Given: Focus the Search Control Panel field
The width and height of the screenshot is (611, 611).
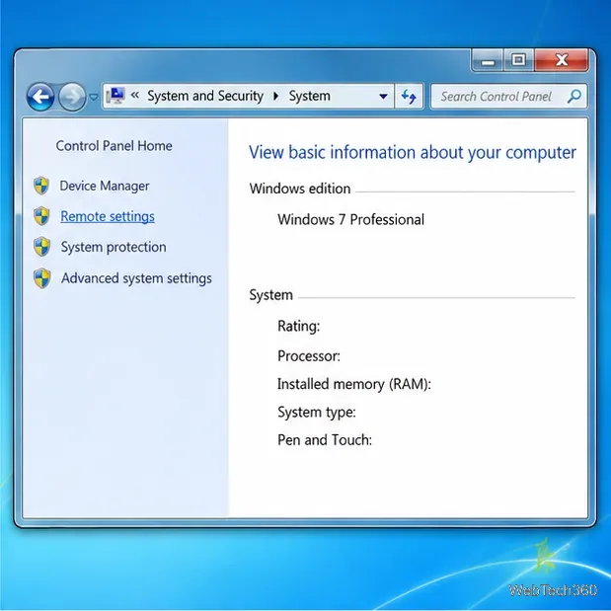Looking at the screenshot, I should 509,97.
